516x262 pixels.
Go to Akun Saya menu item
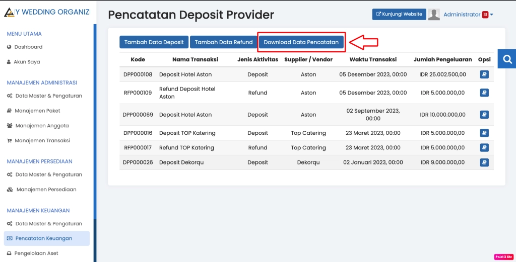(27, 62)
